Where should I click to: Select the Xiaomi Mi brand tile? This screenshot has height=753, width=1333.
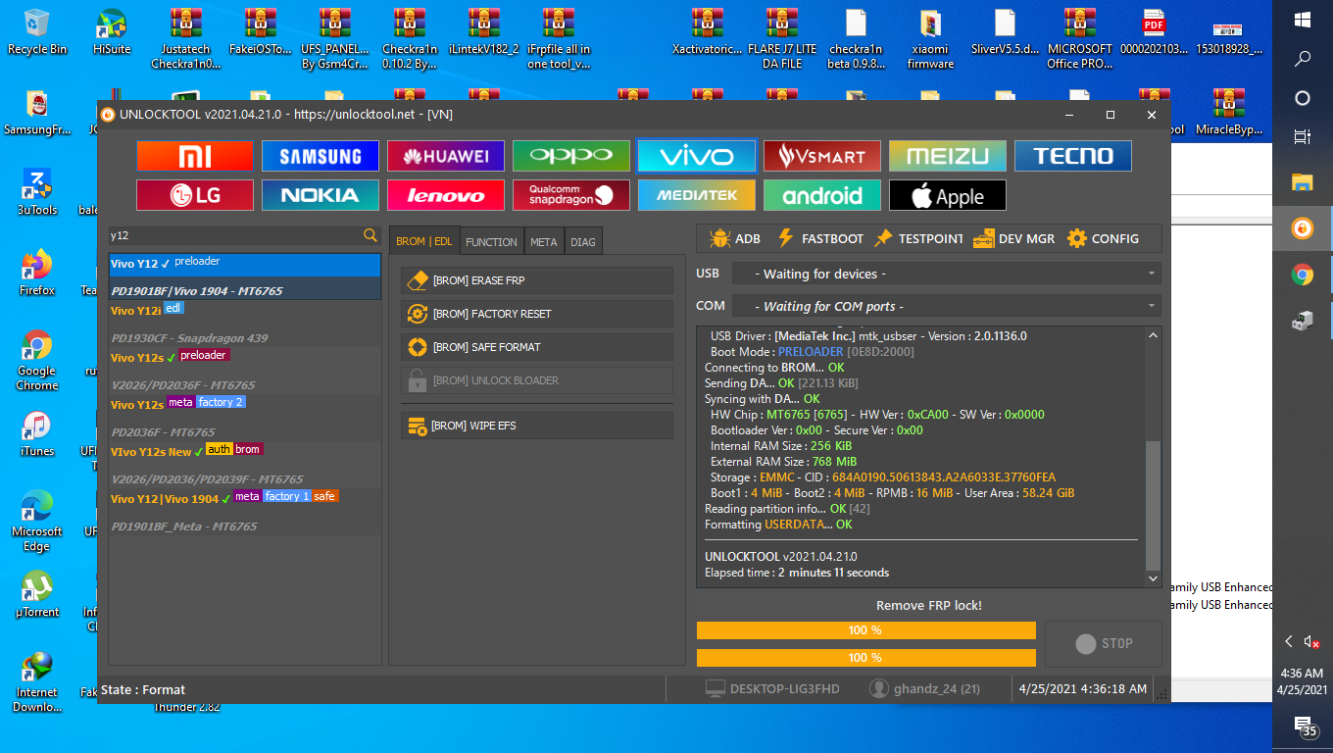point(194,156)
